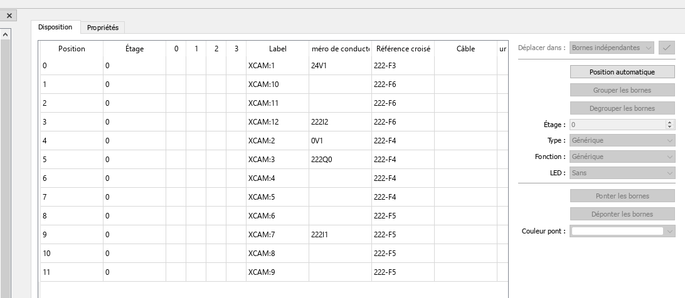Select the Disposition tab
This screenshot has height=298, width=685.
55,27
